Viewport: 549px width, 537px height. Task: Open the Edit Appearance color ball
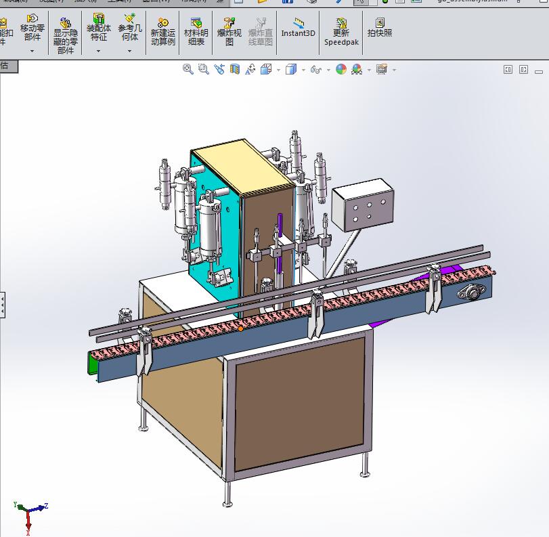click(341, 69)
